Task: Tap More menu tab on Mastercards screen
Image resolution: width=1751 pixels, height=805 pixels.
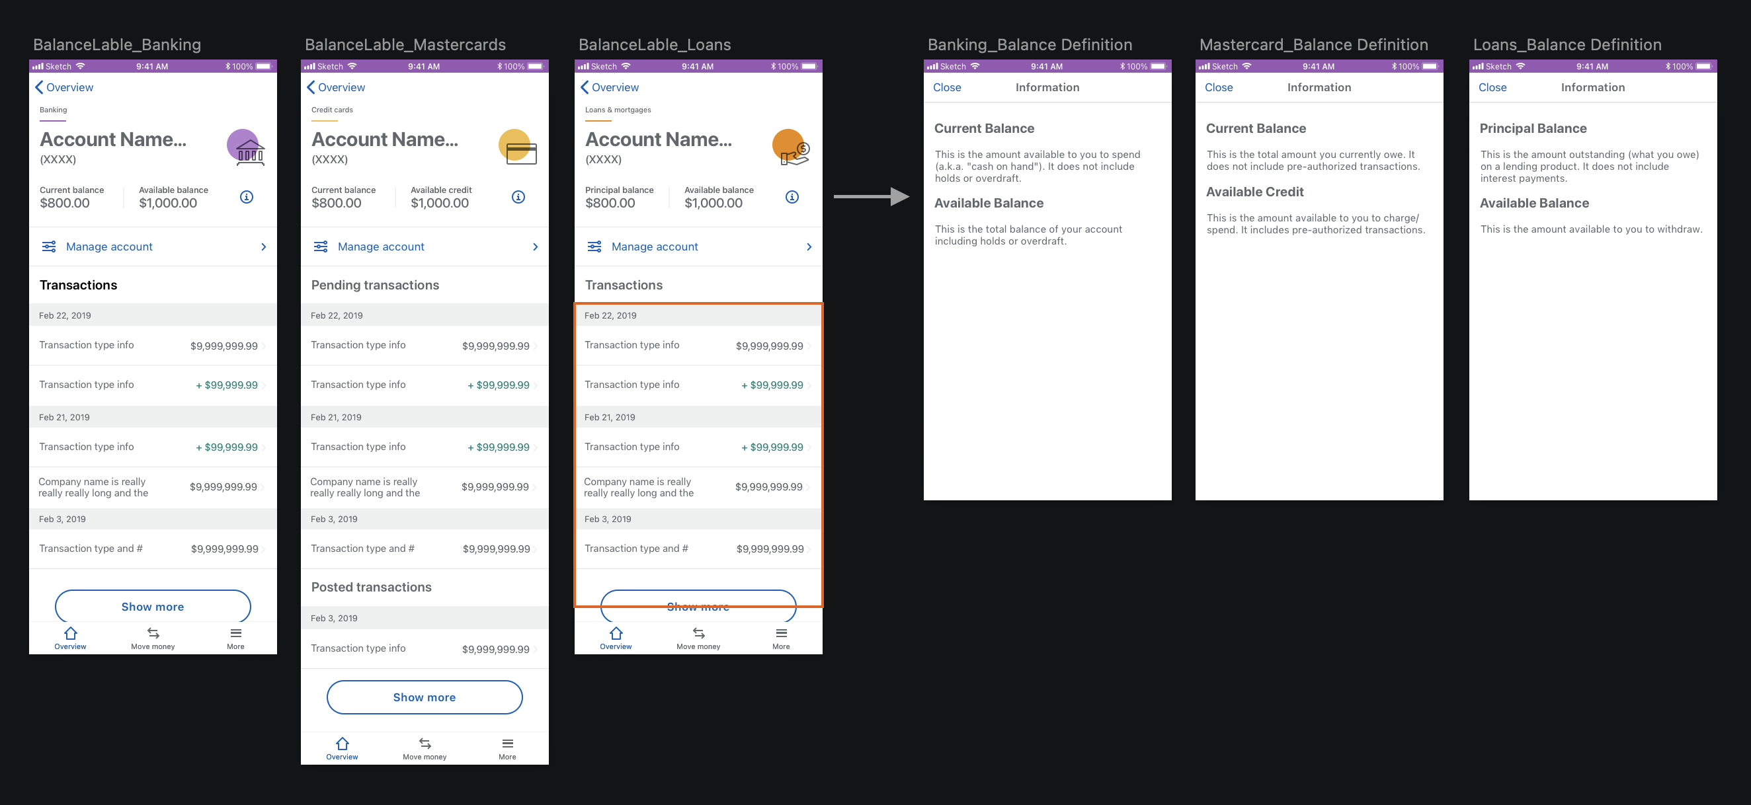Action: tap(507, 748)
